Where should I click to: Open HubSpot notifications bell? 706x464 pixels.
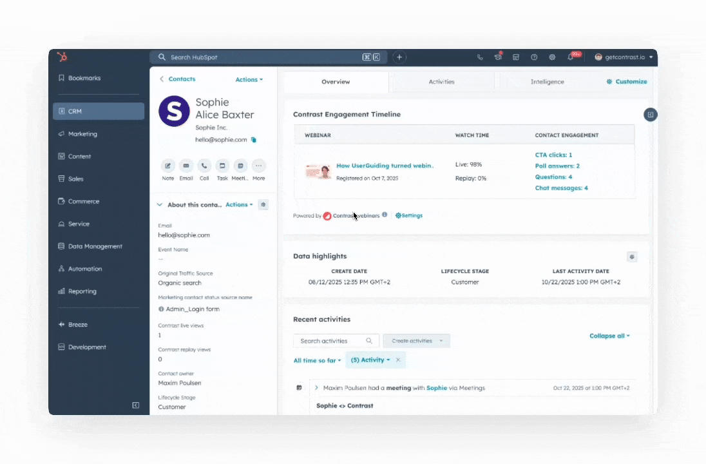[570, 57]
